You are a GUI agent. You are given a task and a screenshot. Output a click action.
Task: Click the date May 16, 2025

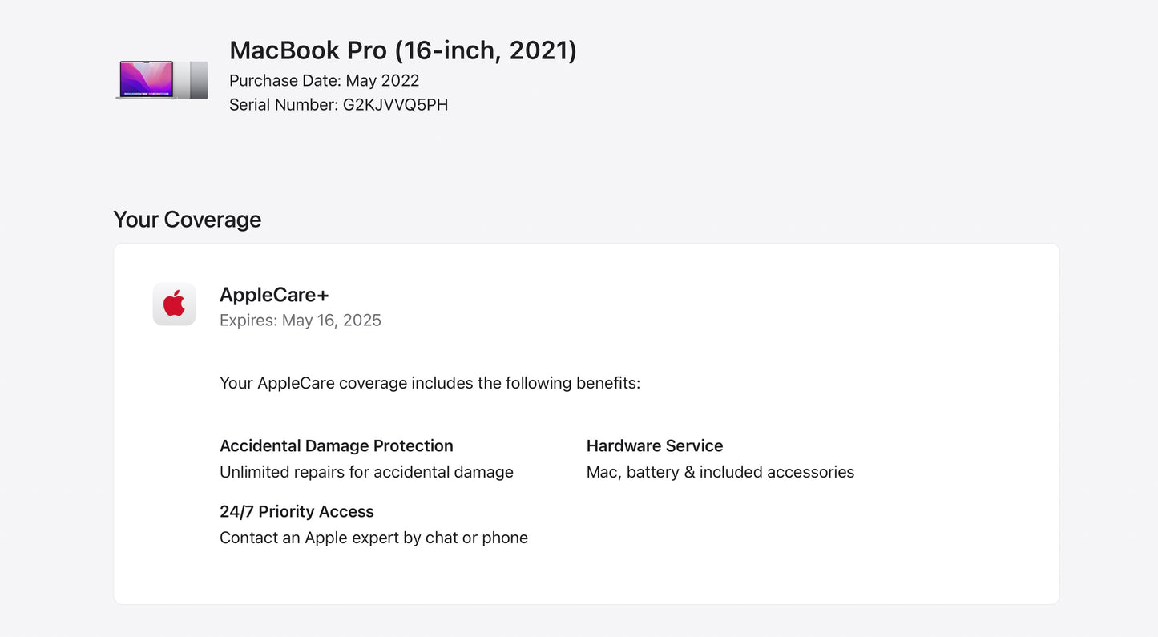332,321
